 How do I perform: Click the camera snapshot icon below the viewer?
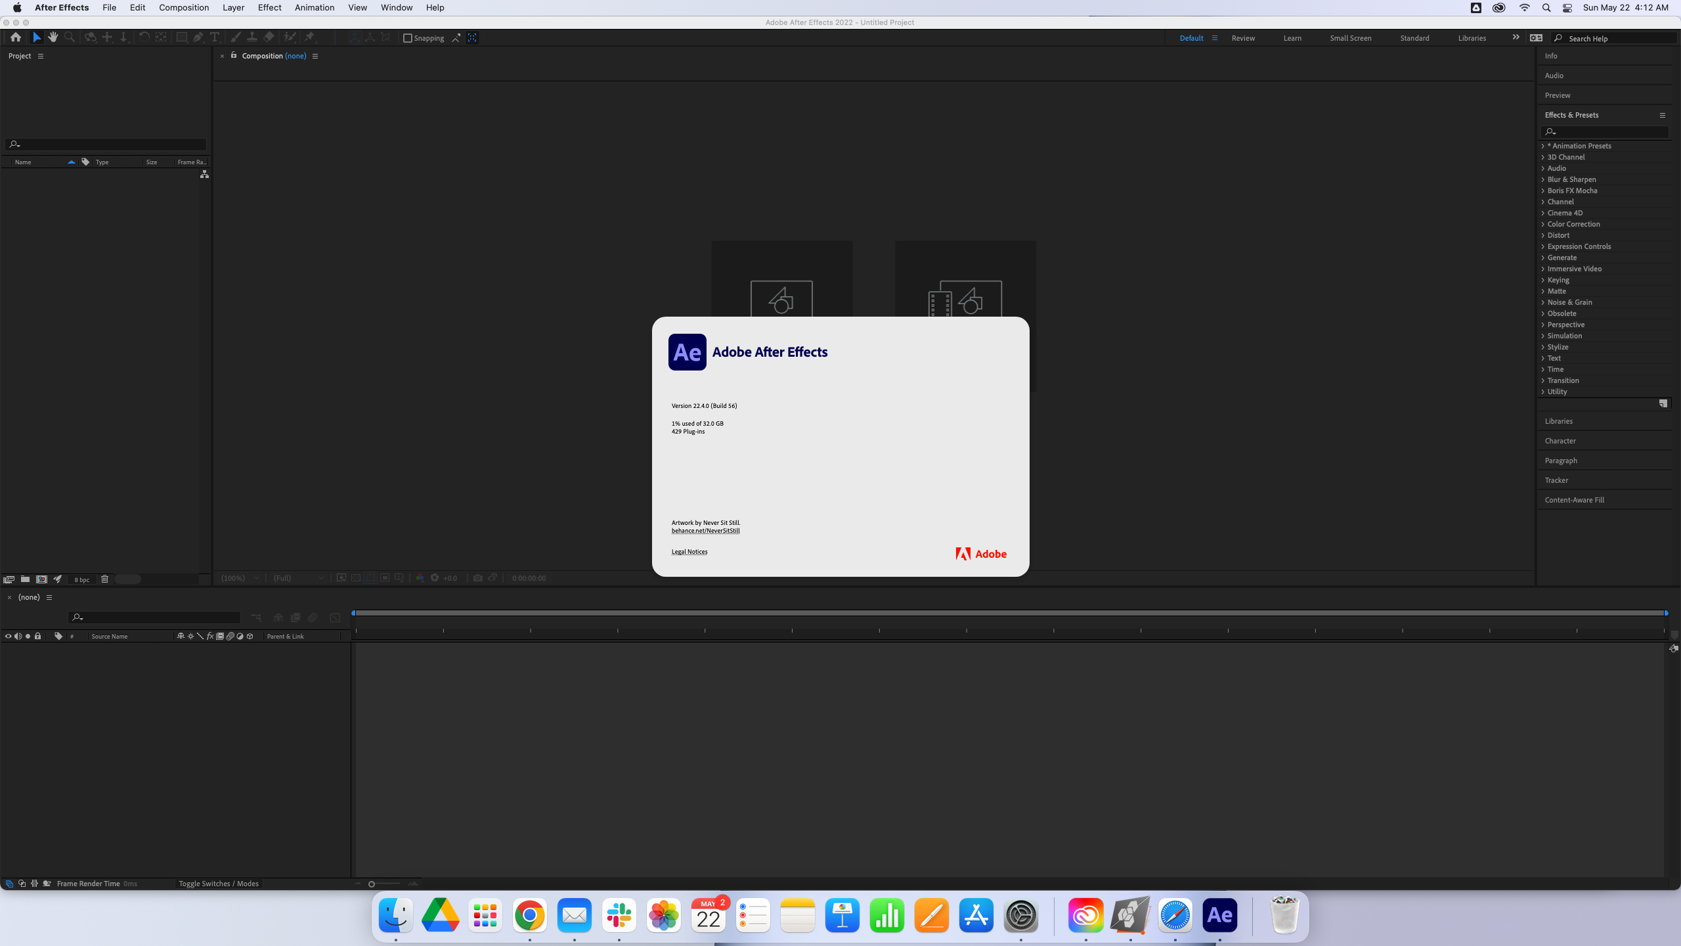click(478, 577)
